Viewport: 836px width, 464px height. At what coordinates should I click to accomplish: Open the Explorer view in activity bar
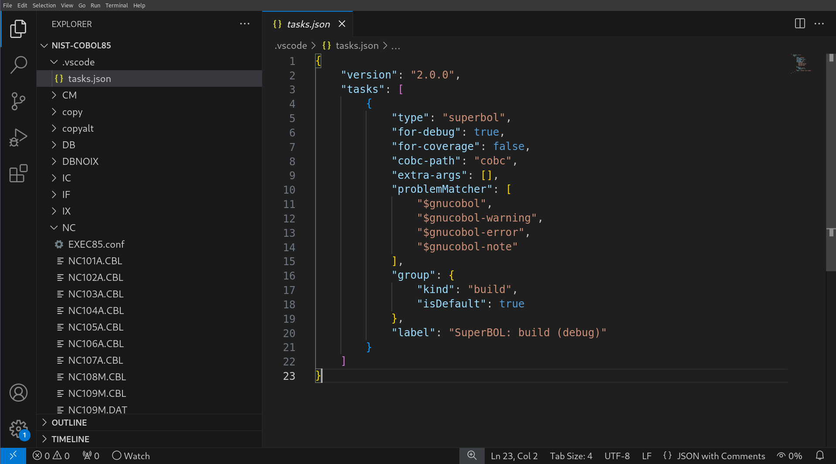click(18, 29)
